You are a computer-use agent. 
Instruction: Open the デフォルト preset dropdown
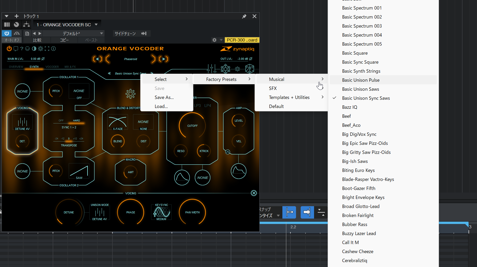coord(73,34)
